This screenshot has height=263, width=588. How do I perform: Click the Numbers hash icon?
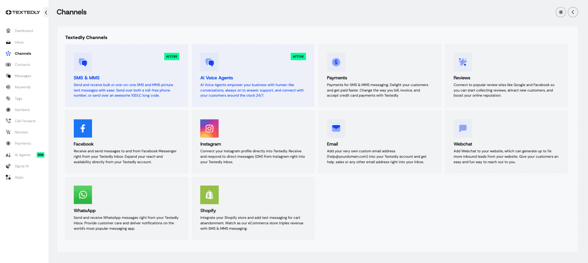8,109
